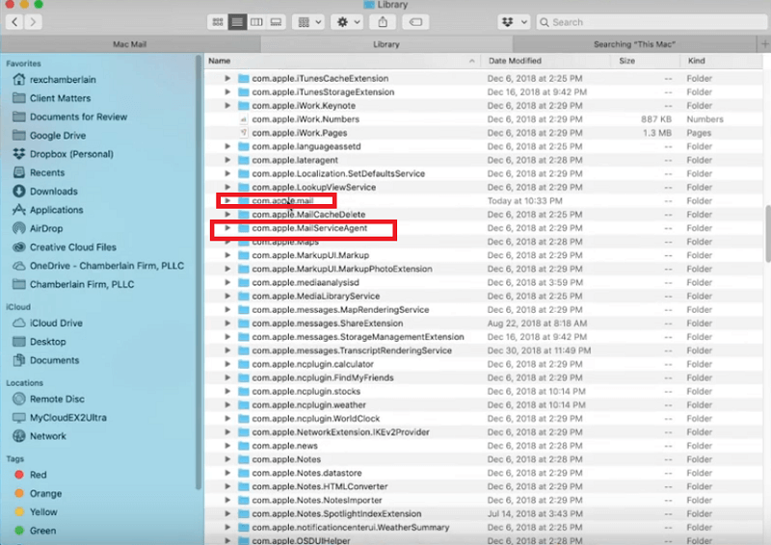The image size is (771, 545).
Task: Select com.apple.messages.ShareExtension folder
Action: coord(484,324)
